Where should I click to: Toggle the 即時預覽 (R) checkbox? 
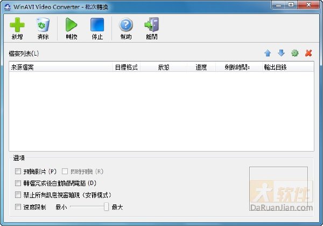pyautogui.click(x=65, y=172)
